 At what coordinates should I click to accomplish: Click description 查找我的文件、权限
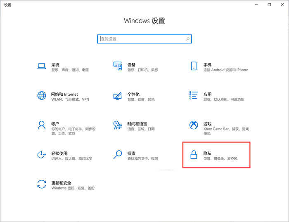143,158
